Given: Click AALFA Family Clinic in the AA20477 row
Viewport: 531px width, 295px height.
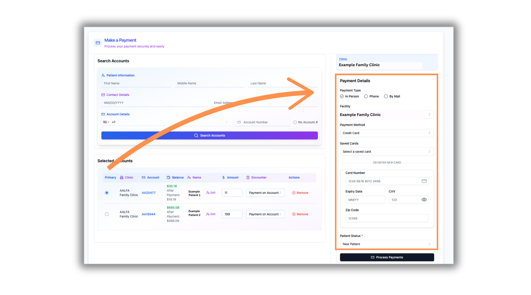Looking at the screenshot, I should (129, 193).
